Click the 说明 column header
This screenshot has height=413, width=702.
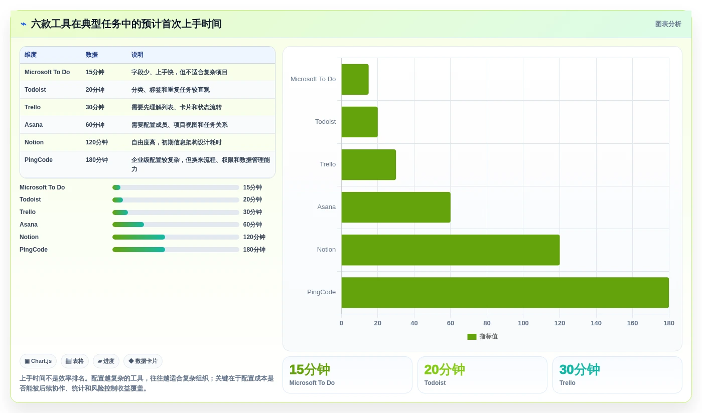(137, 55)
